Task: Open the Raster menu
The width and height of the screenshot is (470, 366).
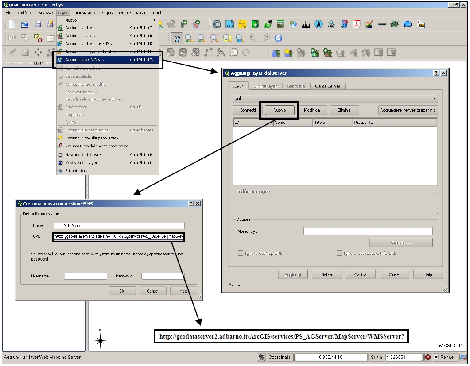Action: point(142,12)
